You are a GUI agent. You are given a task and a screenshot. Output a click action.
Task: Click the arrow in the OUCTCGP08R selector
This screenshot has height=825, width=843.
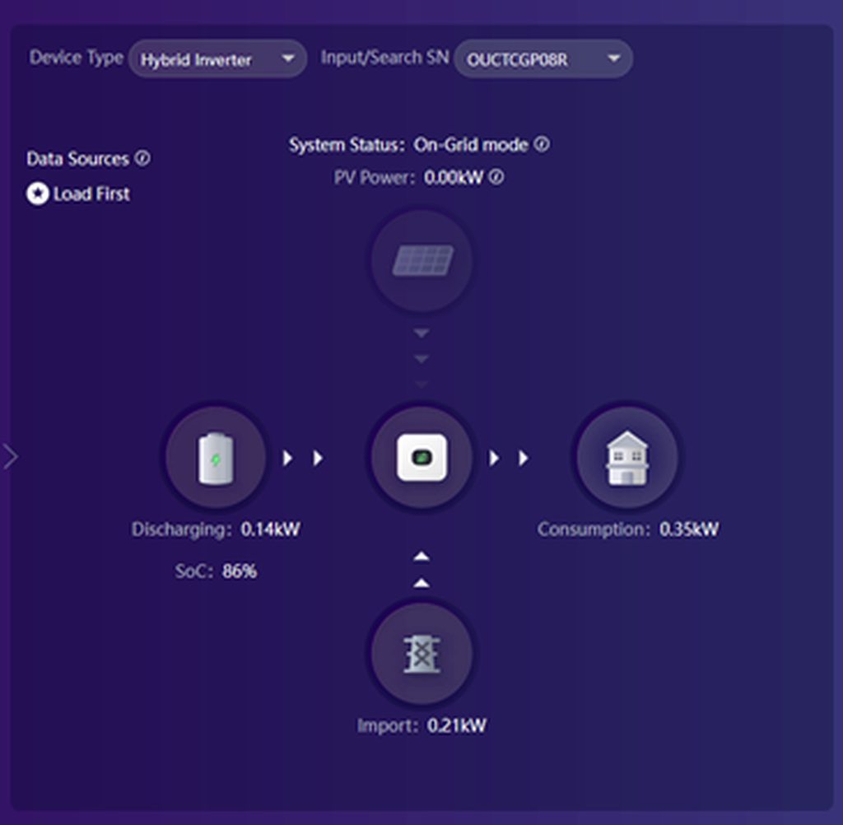point(613,59)
